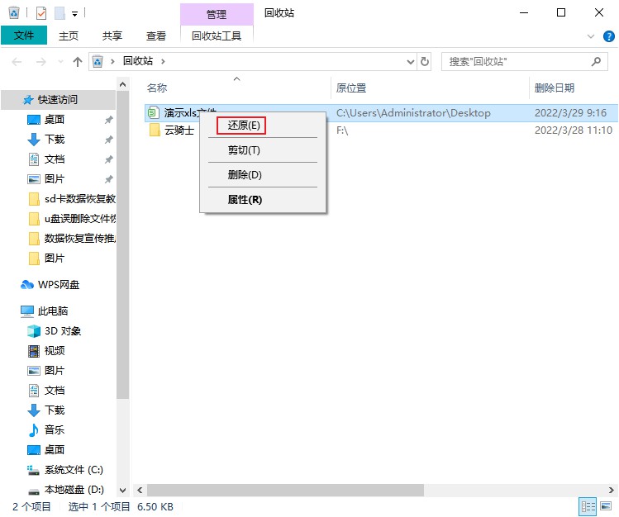Click the pin icon next to 下载

[108, 140]
